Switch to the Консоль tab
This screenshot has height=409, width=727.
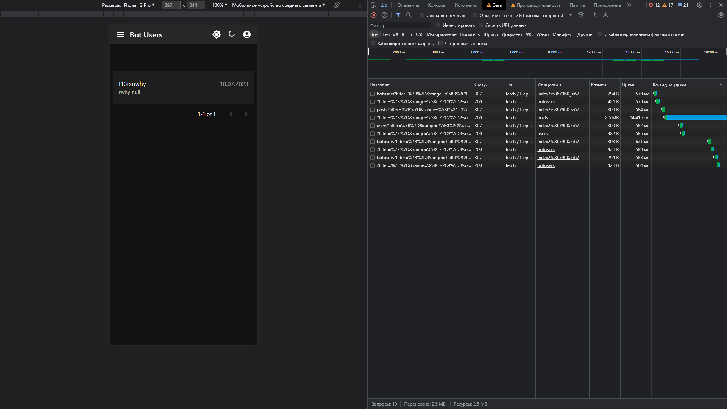point(437,5)
